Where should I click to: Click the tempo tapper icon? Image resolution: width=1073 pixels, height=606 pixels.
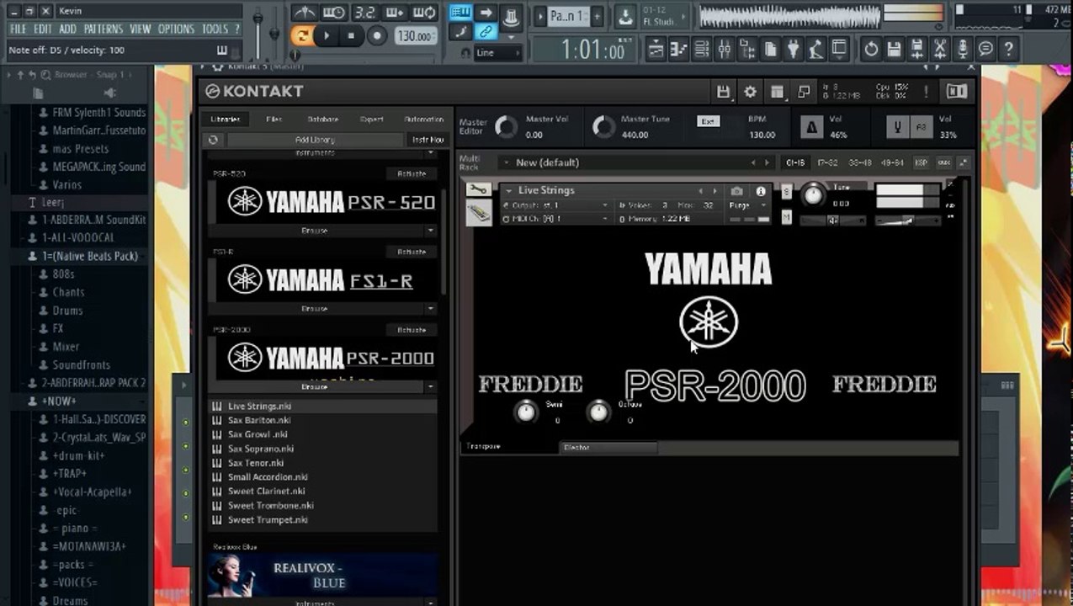point(815,49)
